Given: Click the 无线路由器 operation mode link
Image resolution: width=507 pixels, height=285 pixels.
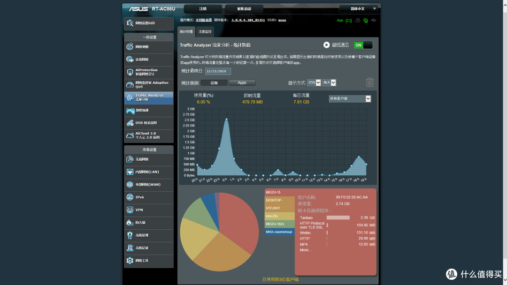Looking at the screenshot, I should click(x=204, y=20).
